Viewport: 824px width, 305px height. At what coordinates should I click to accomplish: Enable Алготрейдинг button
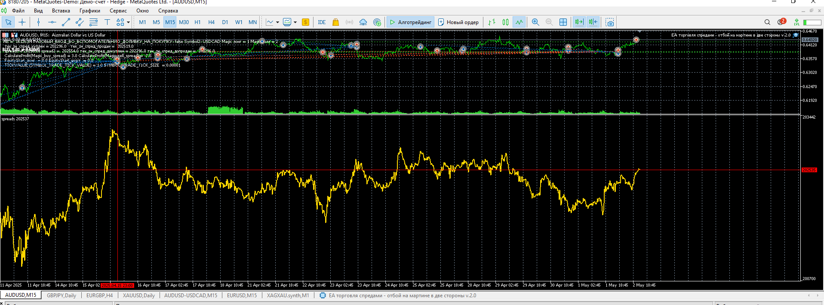click(410, 22)
